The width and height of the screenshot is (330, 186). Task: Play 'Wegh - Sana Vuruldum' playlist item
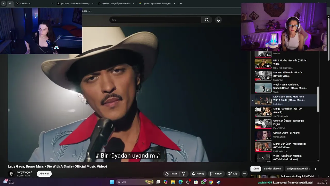click(x=284, y=88)
